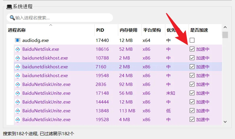235x139 pixels.
Task: Uncheck acceleration for BaiduNetdiskUnite.exe PID 2836
Action: [192, 84]
